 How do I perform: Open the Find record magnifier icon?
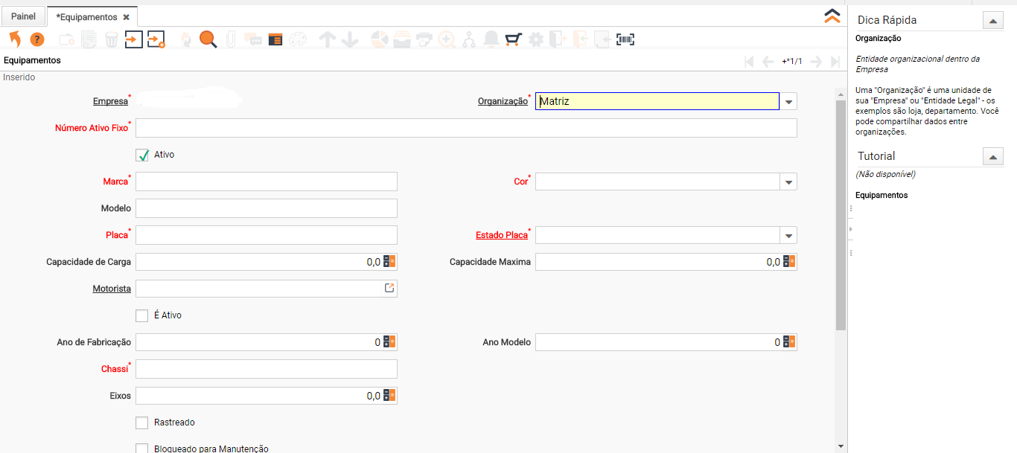tap(208, 39)
